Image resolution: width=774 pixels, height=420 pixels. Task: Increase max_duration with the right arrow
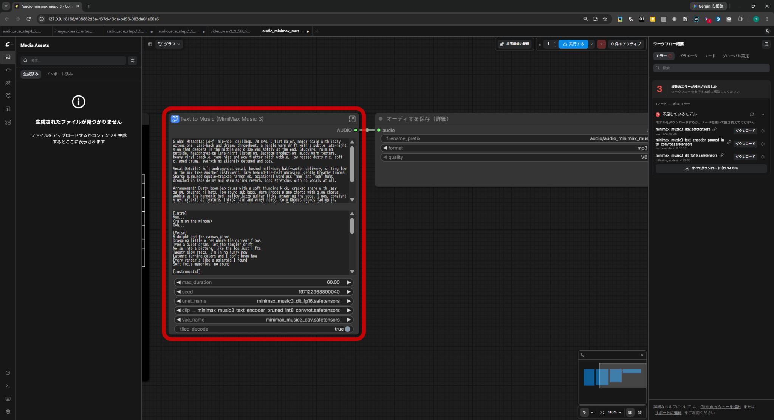349,282
